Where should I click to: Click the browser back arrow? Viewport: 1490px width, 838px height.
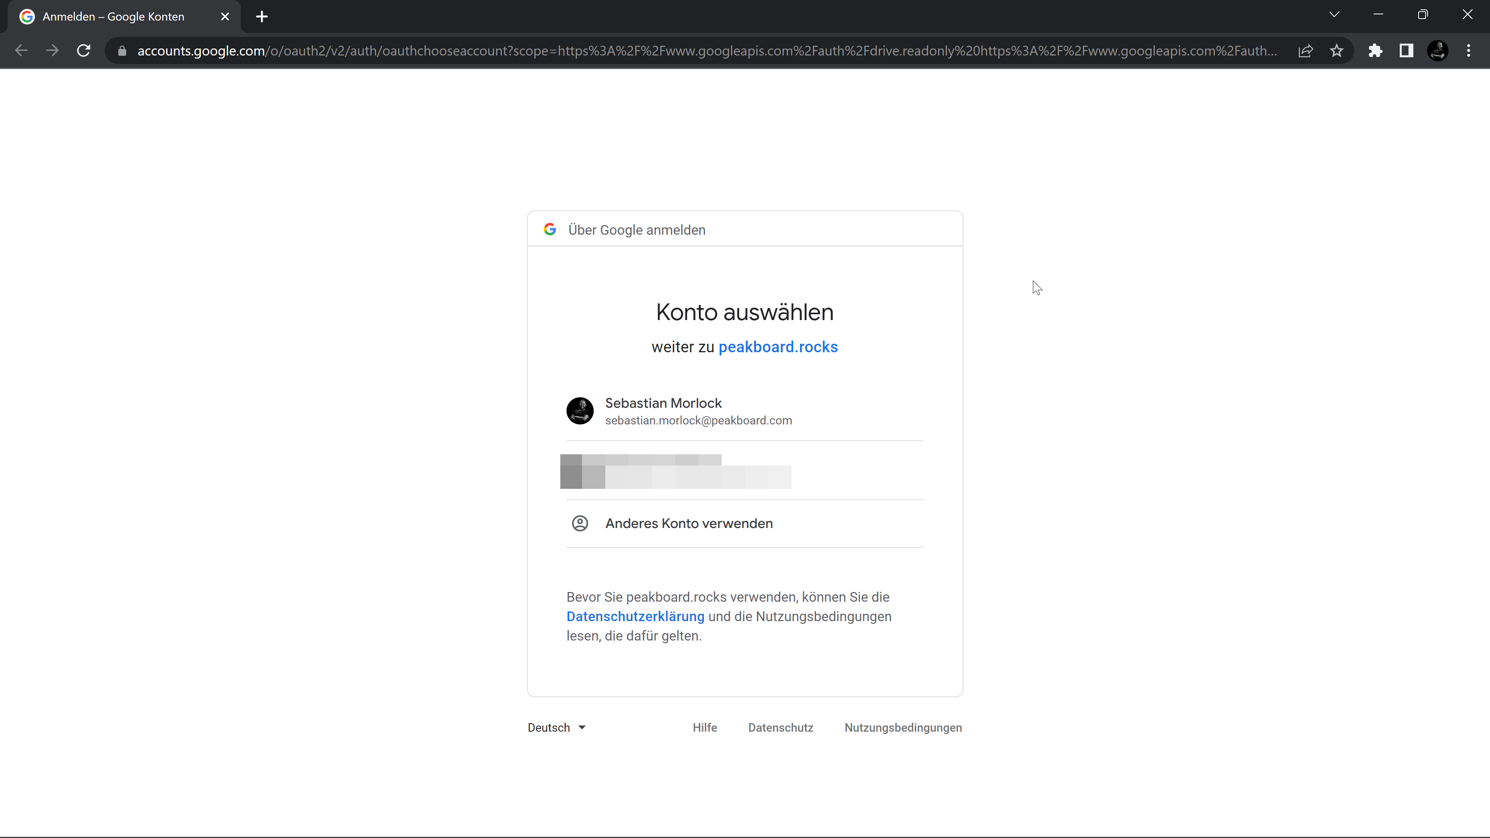(21, 51)
